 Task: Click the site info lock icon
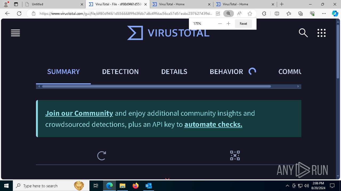pyautogui.click(x=33, y=14)
